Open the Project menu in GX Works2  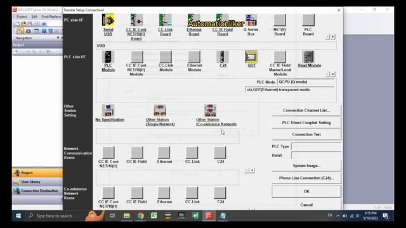click(22, 16)
